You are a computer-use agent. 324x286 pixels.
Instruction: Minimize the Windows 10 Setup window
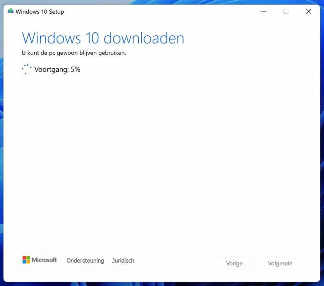[264, 12]
